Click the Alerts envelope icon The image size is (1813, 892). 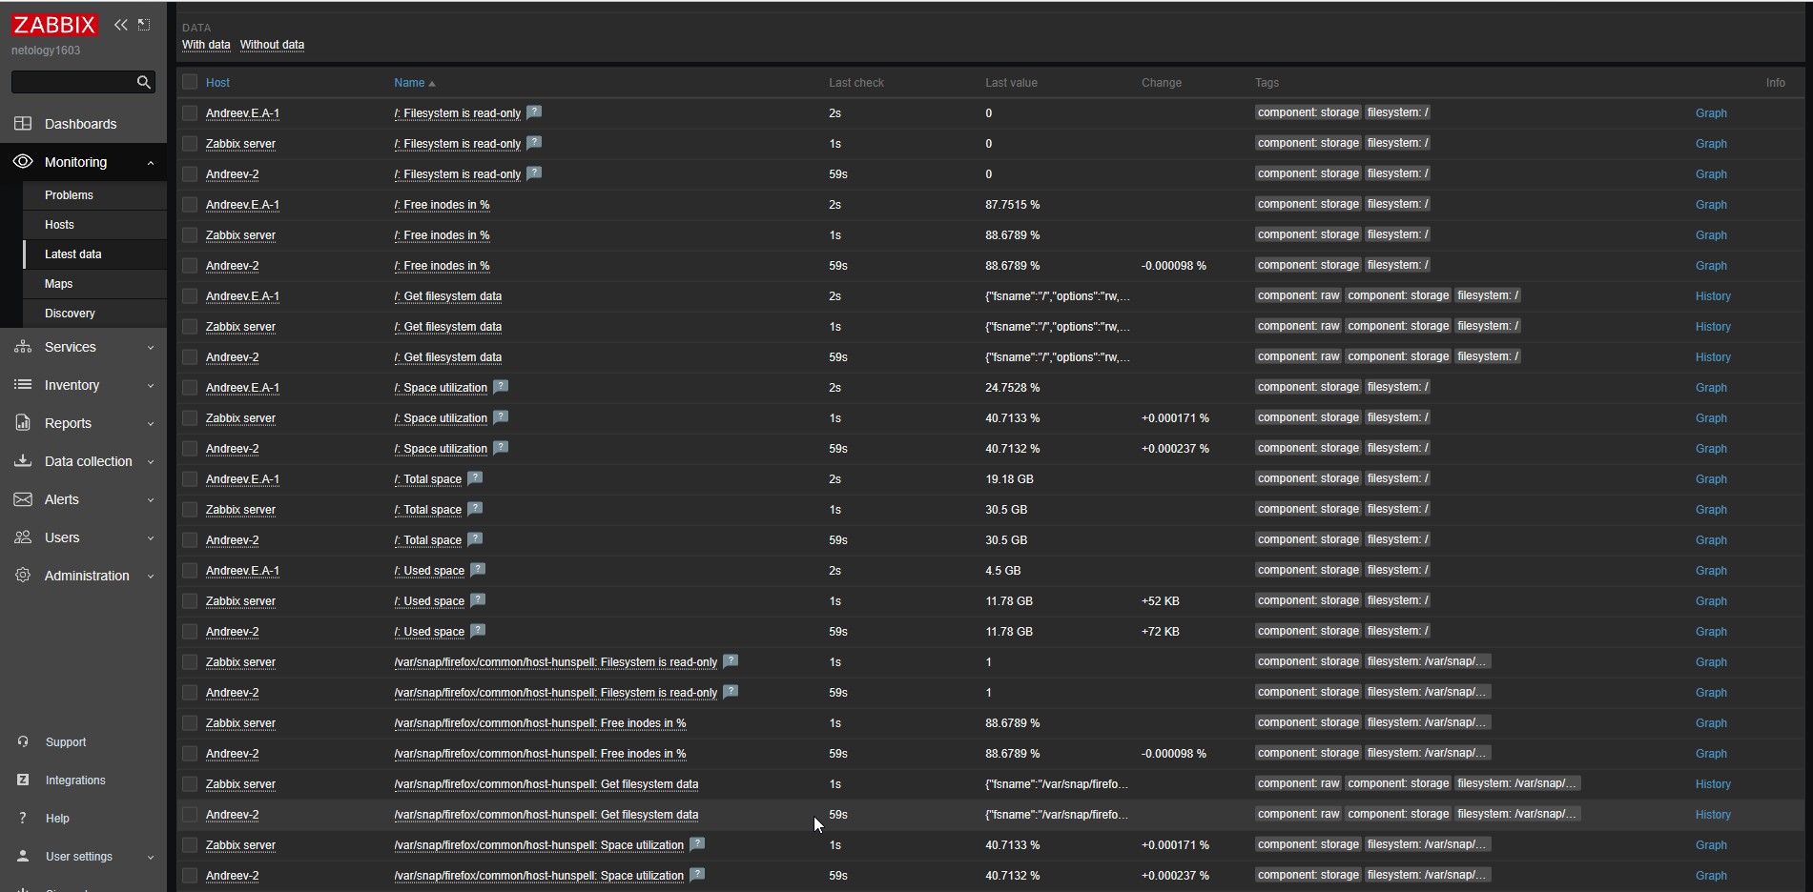pyautogui.click(x=22, y=499)
